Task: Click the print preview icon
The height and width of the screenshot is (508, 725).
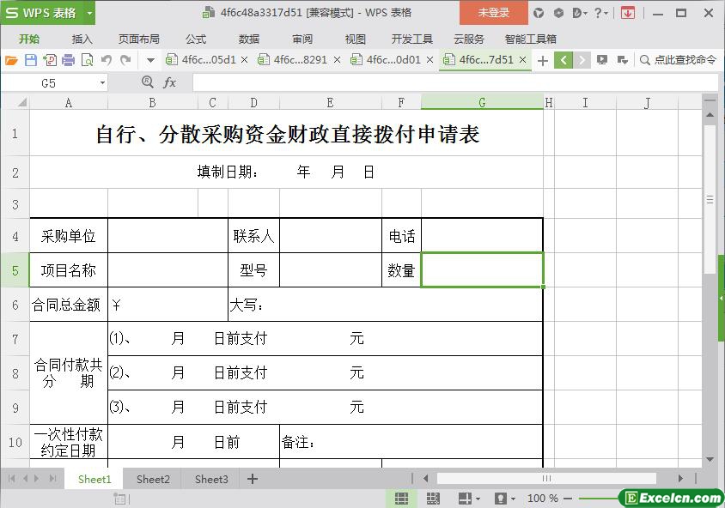Action: (87, 60)
